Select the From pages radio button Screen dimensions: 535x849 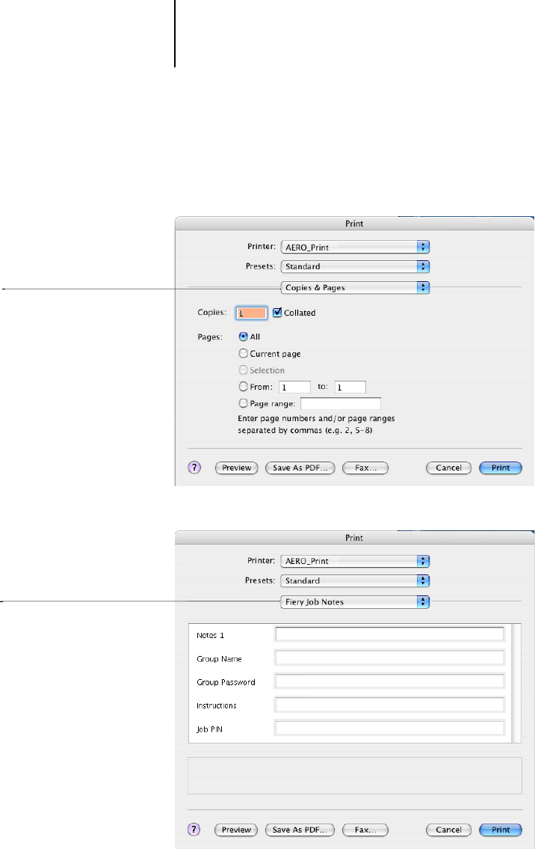(243, 387)
